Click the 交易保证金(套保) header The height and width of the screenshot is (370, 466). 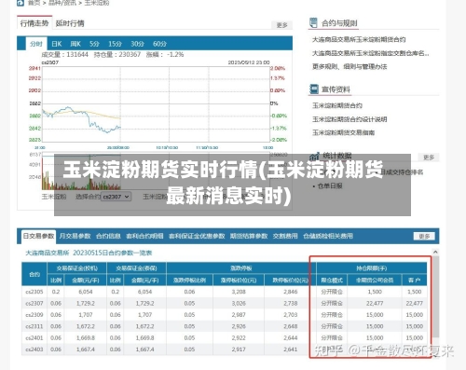click(136, 268)
